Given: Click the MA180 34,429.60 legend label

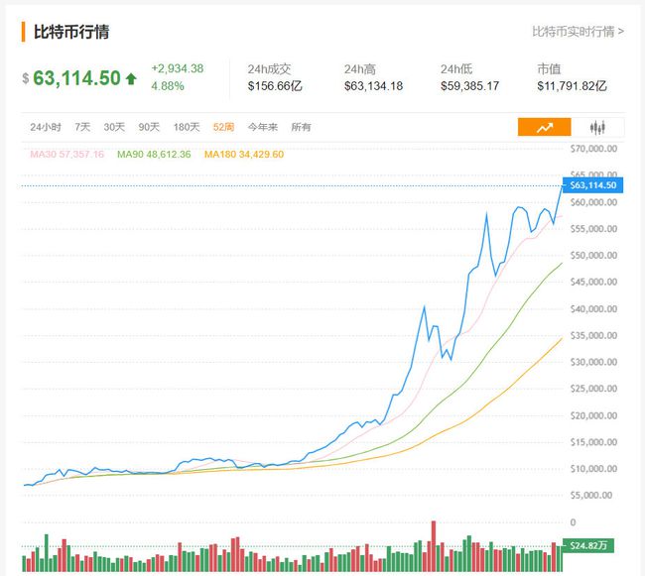Looking at the screenshot, I should coord(244,155).
